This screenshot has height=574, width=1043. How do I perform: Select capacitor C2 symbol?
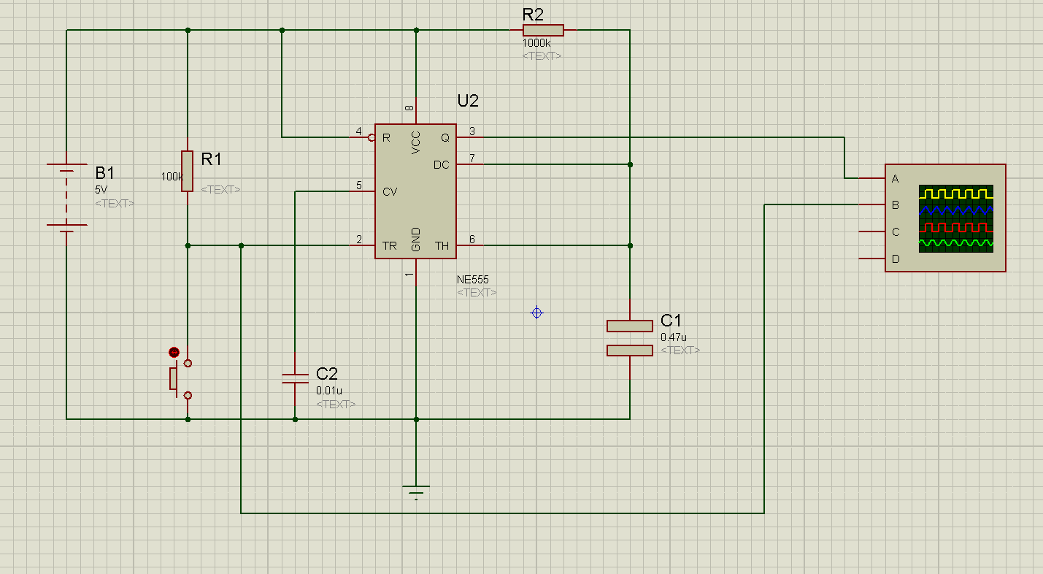(295, 378)
